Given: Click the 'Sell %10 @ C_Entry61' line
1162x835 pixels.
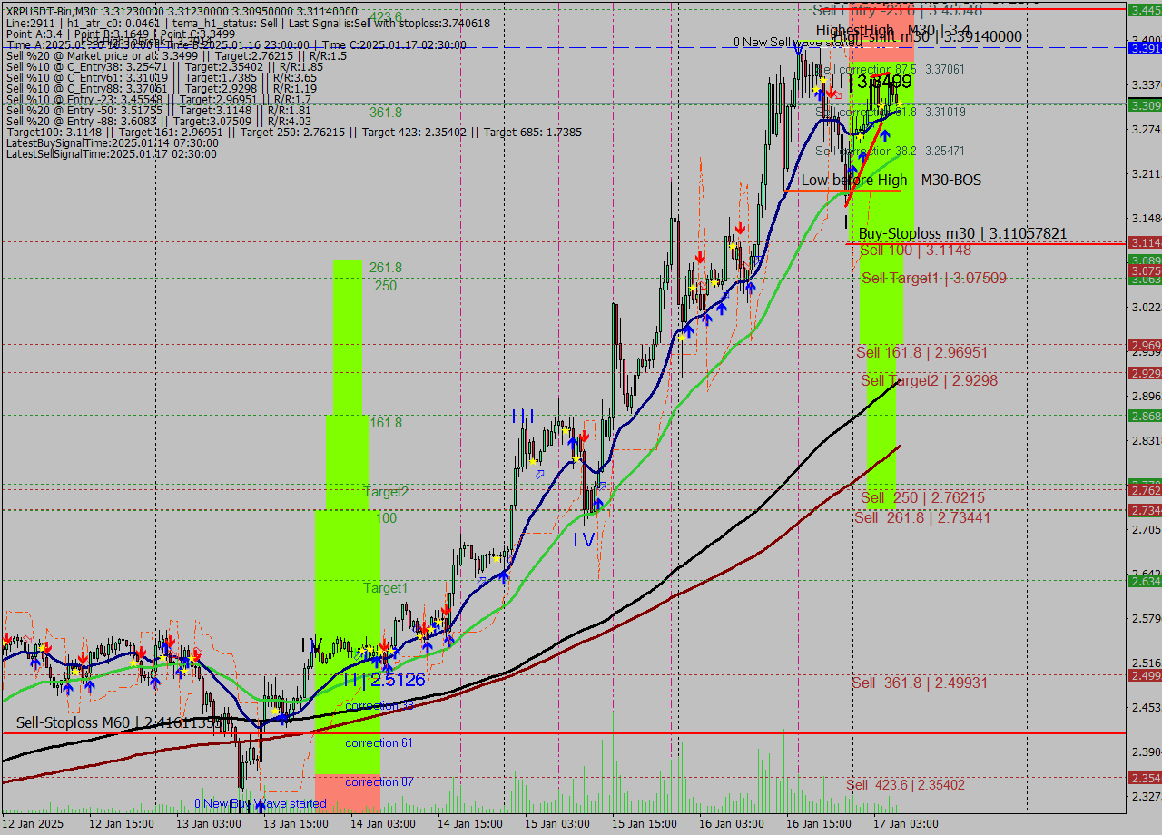Looking at the screenshot, I should tap(162, 78).
